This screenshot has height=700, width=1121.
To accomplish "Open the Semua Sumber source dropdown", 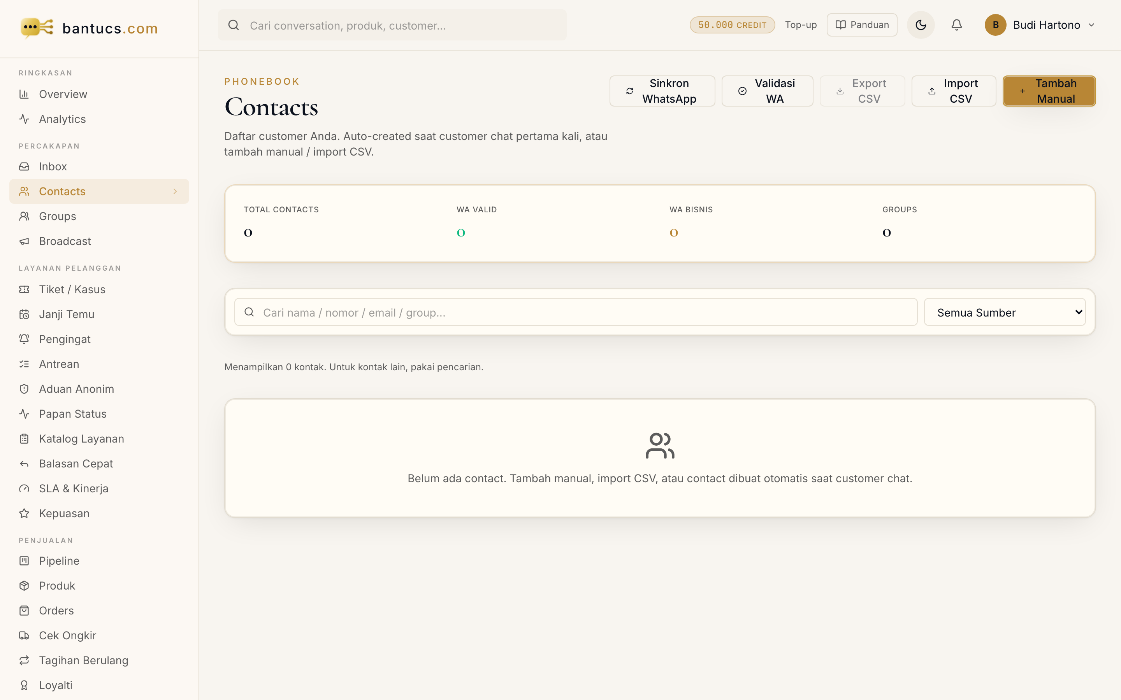I will pyautogui.click(x=1005, y=313).
